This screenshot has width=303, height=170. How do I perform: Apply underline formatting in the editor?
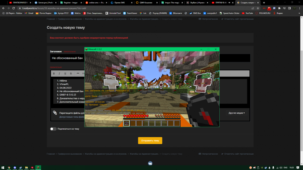[65, 74]
